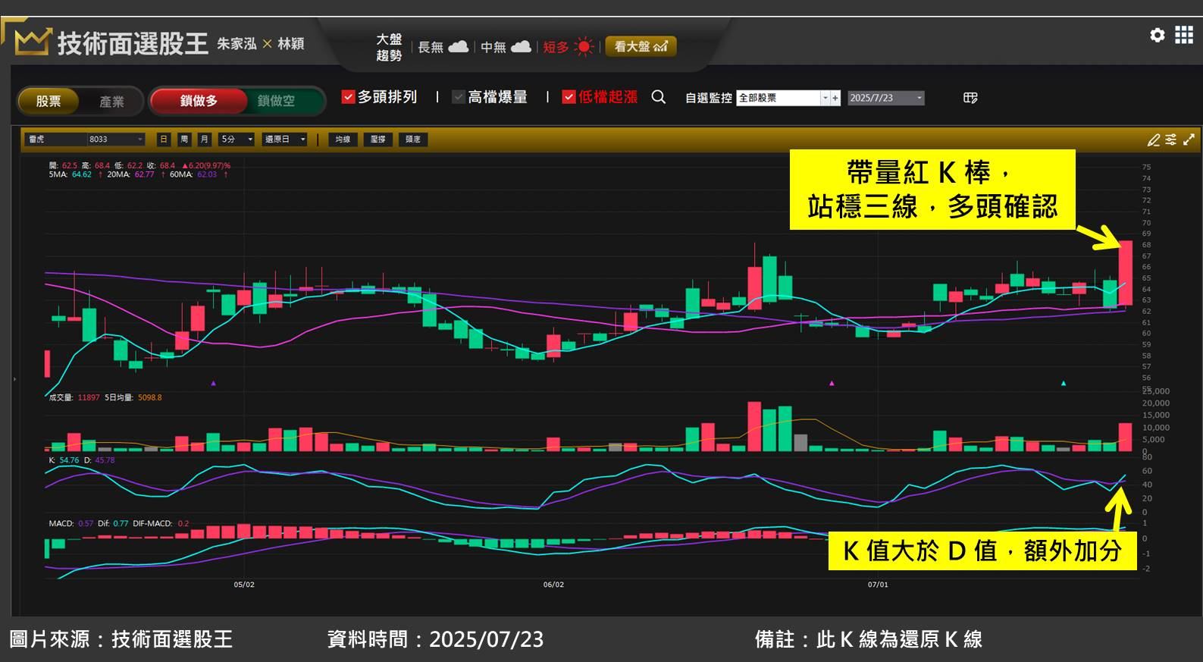Click the latest red volume bar

click(1126, 437)
